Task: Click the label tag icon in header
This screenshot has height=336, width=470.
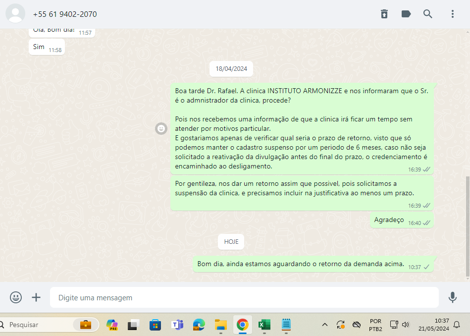Action: tap(406, 14)
